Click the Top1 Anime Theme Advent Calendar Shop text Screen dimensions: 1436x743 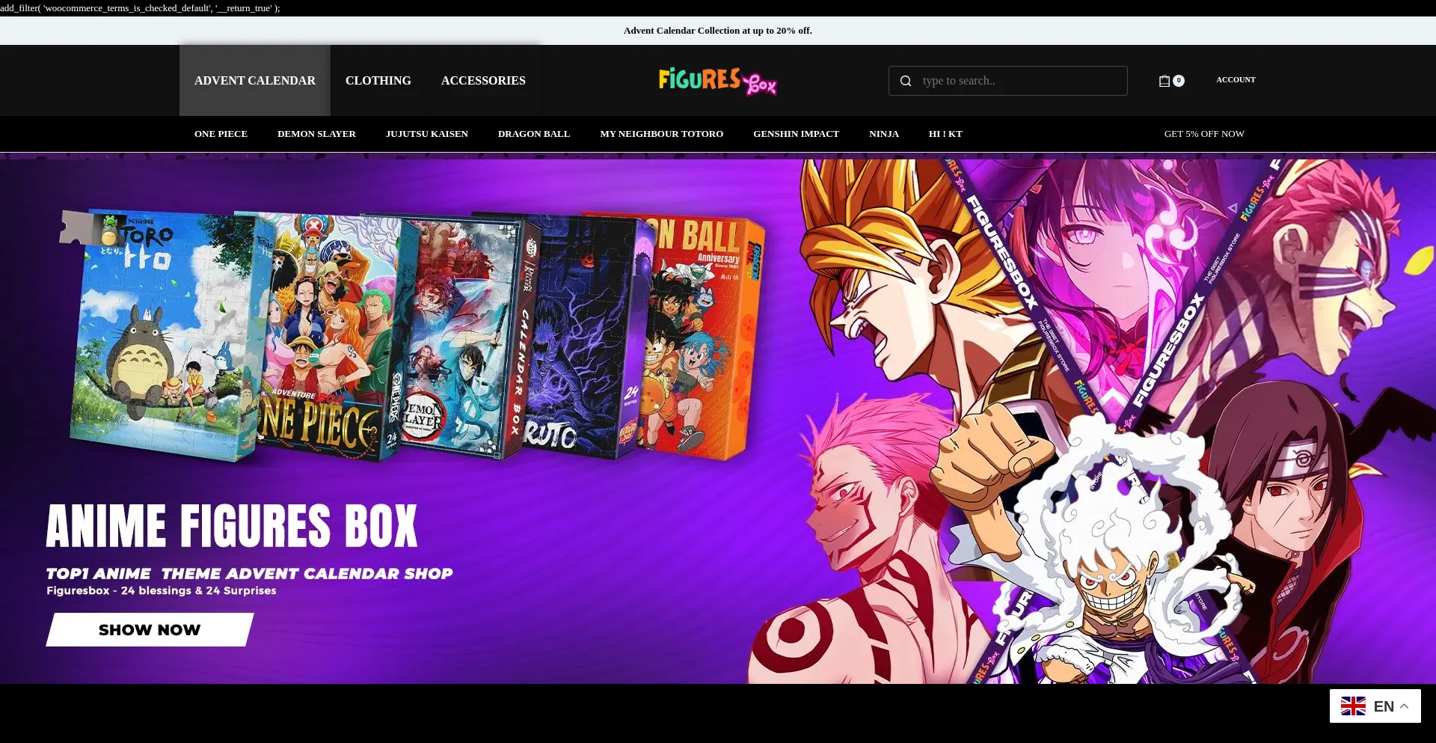pyautogui.click(x=249, y=574)
